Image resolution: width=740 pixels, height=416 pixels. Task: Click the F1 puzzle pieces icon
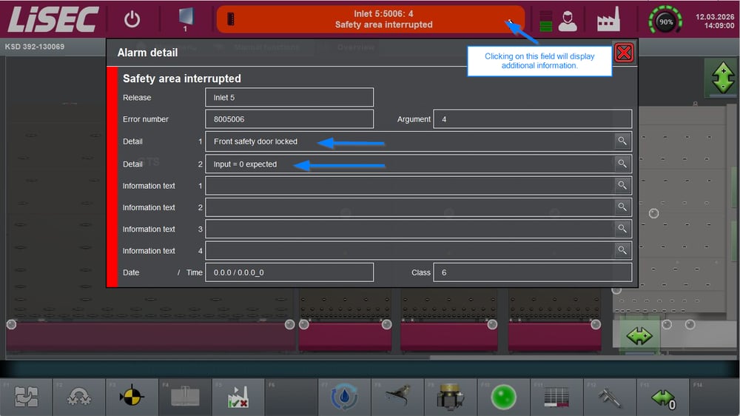[27, 397]
